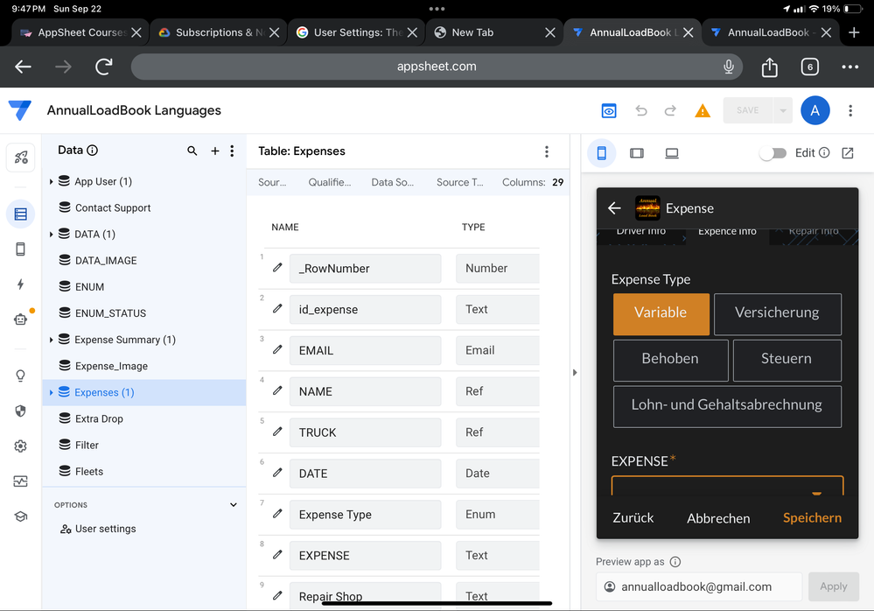Edit the id_expense column pencil
Screen dimensions: 874x611
click(277, 308)
